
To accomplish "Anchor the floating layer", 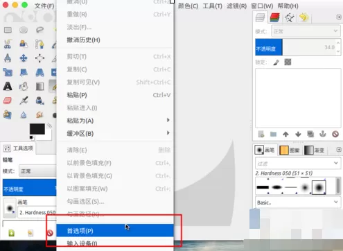I will [x=323, y=134].
